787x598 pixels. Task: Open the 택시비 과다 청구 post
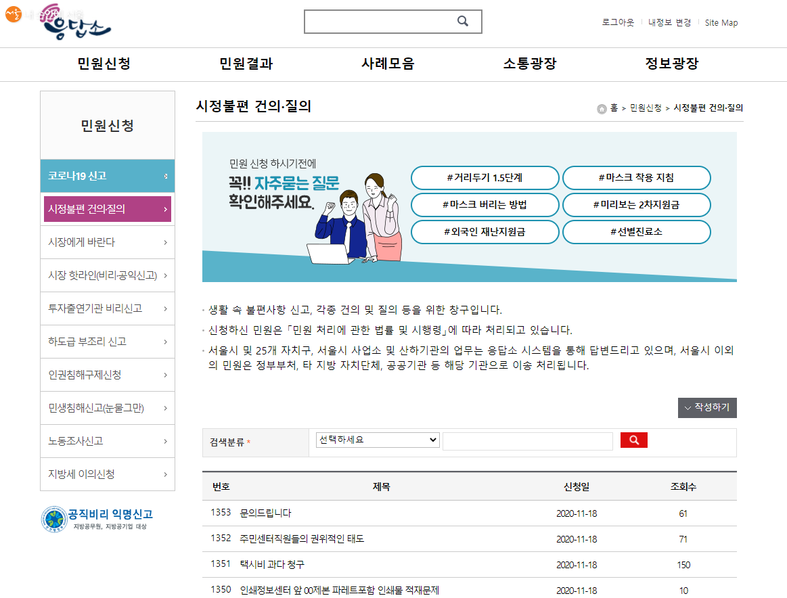272,564
